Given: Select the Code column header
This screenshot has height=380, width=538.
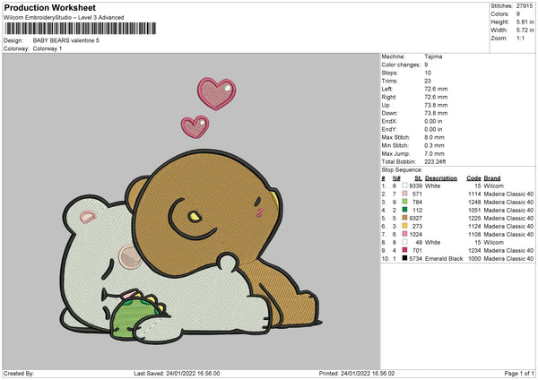Looking at the screenshot, I should pyautogui.click(x=473, y=178).
